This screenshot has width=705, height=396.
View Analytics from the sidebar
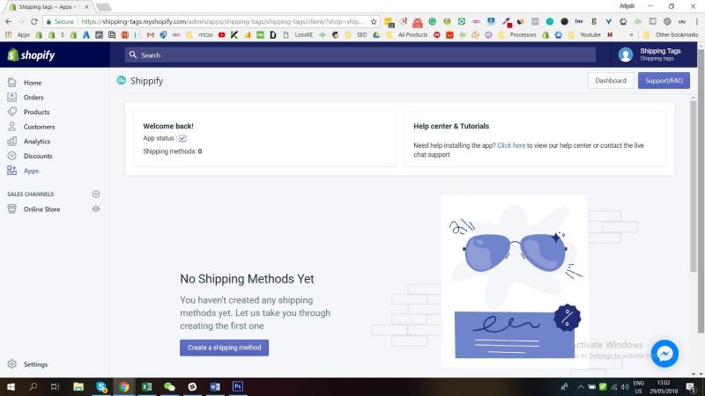36,142
